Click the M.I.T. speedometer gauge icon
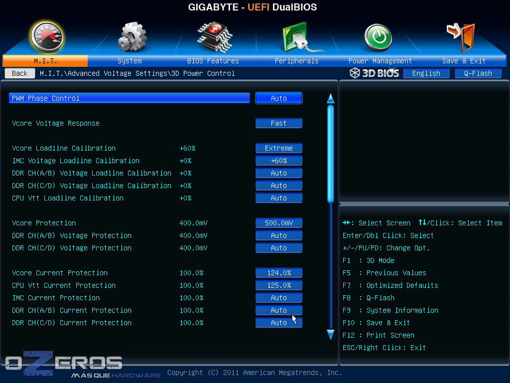The height and width of the screenshot is (383, 510). [x=46, y=36]
